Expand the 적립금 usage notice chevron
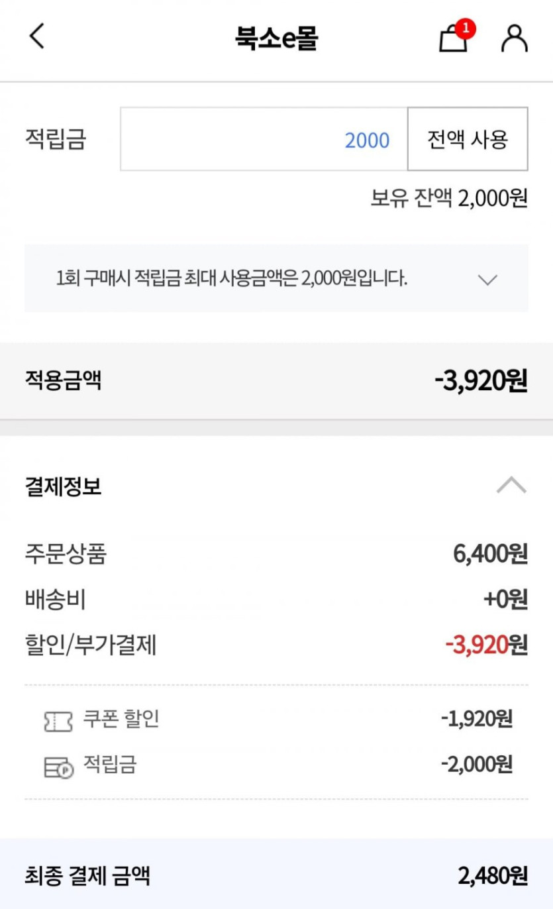The image size is (553, 909). [x=487, y=280]
